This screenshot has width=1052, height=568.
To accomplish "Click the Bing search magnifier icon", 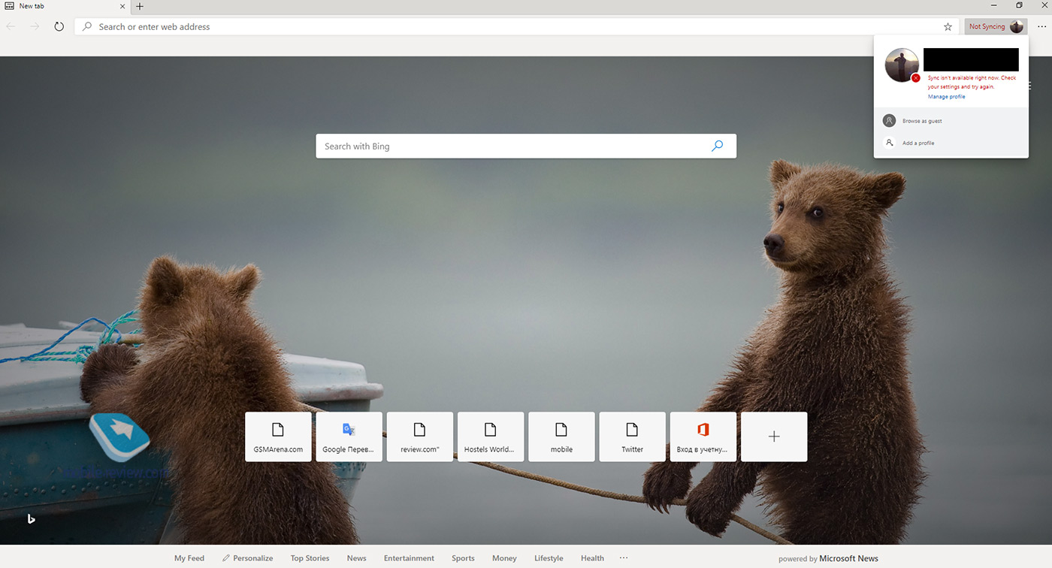I will tap(717, 146).
